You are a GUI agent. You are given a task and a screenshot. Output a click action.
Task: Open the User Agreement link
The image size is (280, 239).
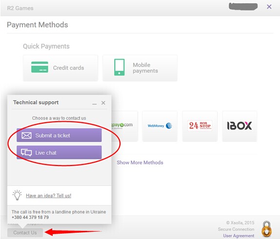coord(239,236)
